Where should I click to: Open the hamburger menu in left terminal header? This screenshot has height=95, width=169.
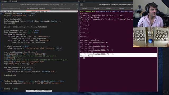pos(66,5)
